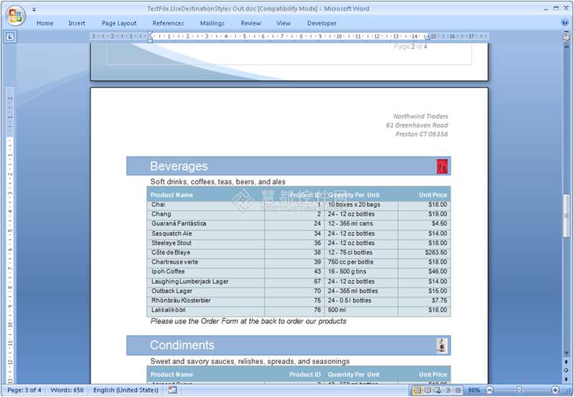Open the Developer ribbon tab
This screenshot has height=397, width=574.
tap(321, 23)
